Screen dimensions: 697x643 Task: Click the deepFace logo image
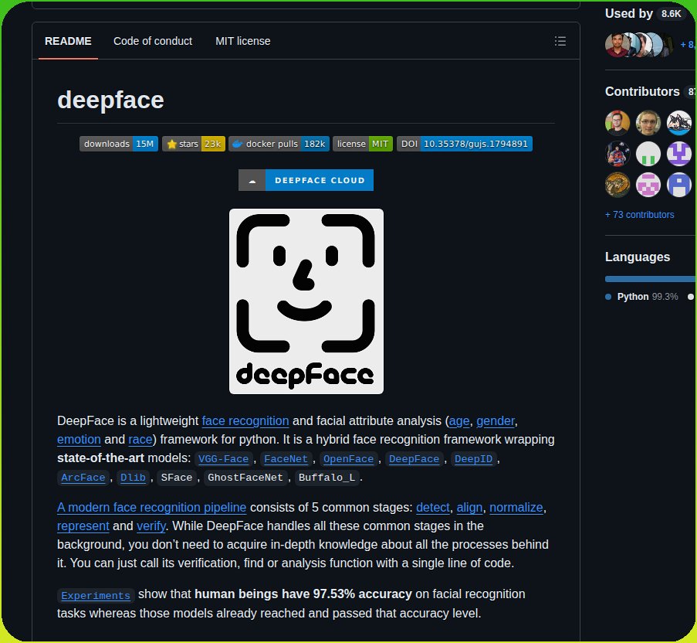(x=306, y=301)
